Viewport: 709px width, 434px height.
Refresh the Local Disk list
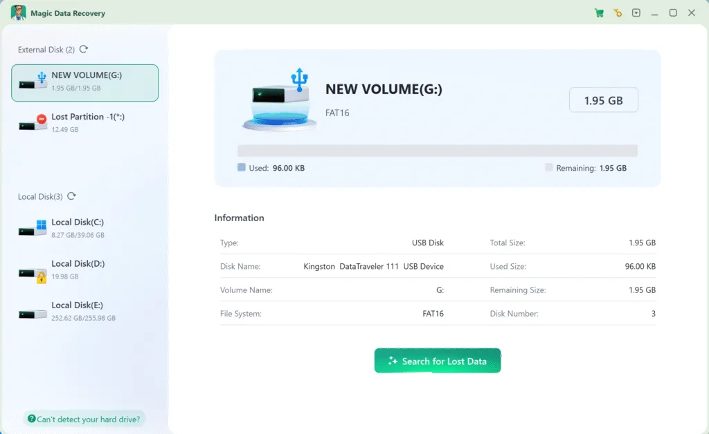[71, 196]
